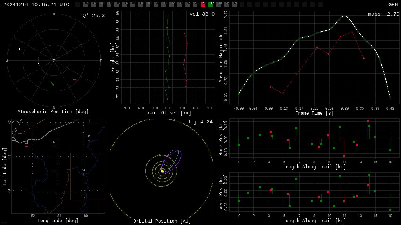Image resolution: width=401 pixels, height=225 pixels.
Task: Click the green height trail offset curve
Action: (168, 57)
